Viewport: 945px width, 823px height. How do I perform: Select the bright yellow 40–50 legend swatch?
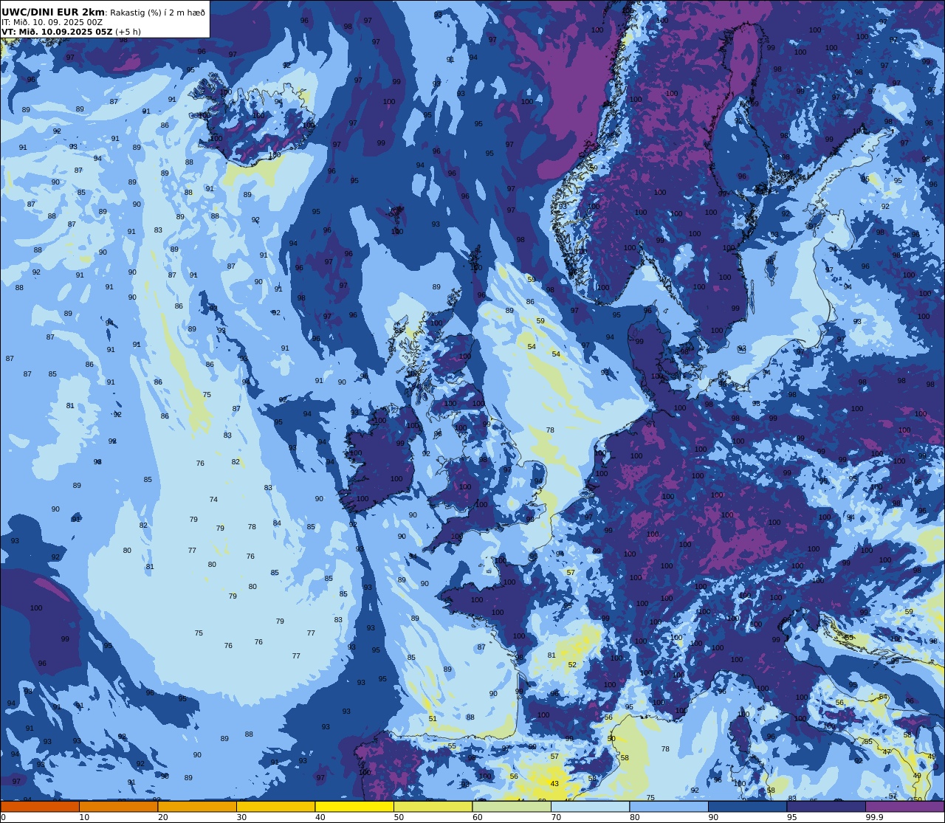coord(354,806)
